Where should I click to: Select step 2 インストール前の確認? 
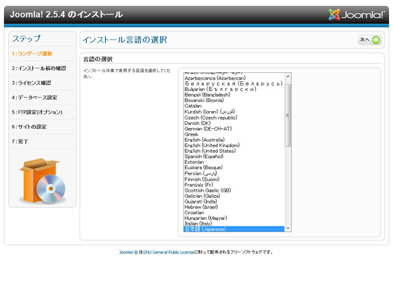39,68
